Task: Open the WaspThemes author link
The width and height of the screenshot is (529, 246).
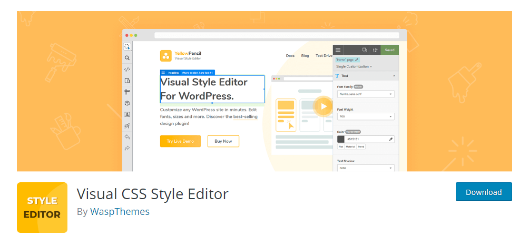Action: [120, 212]
